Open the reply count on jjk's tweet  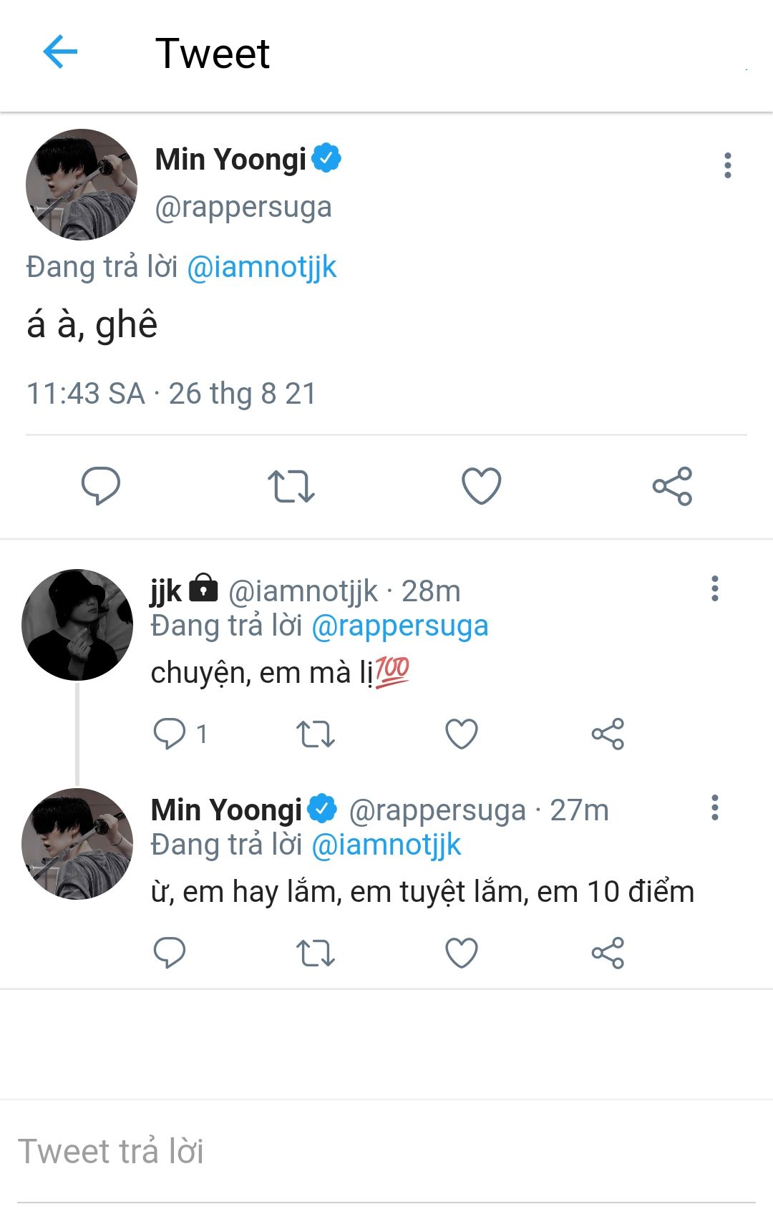pyautogui.click(x=181, y=734)
